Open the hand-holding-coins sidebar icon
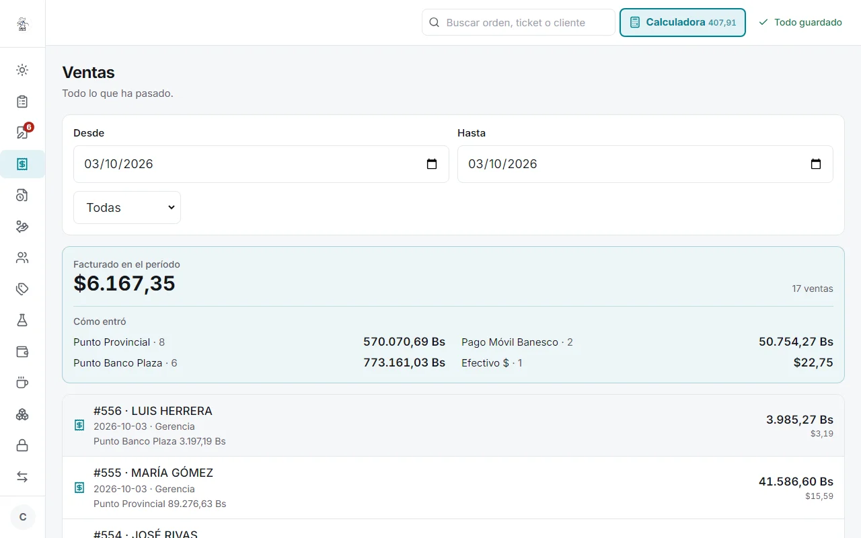The image size is (861, 538). [22, 227]
